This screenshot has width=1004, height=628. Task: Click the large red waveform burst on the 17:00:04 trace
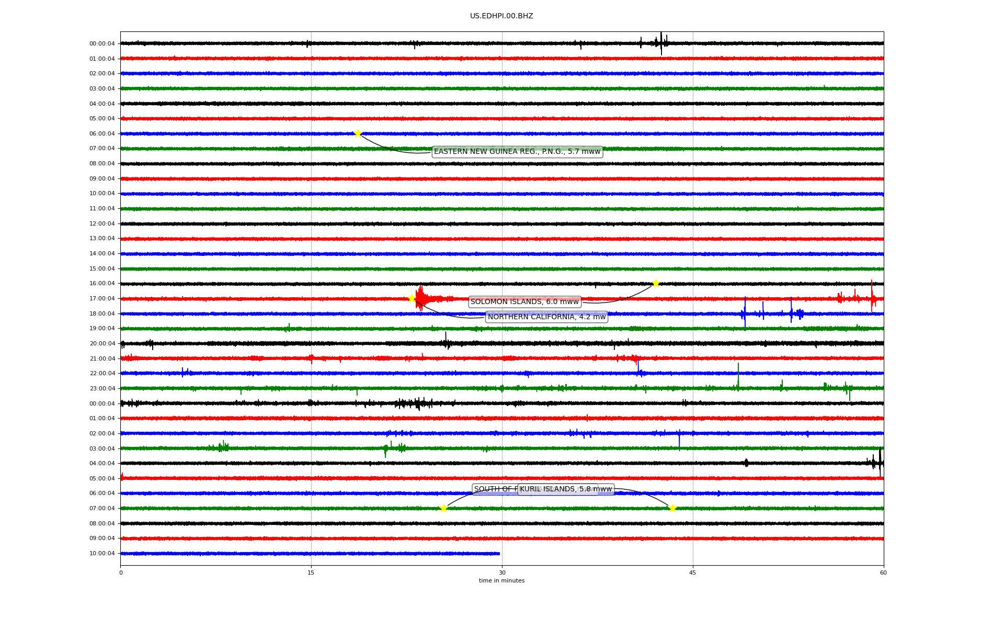tap(421, 298)
